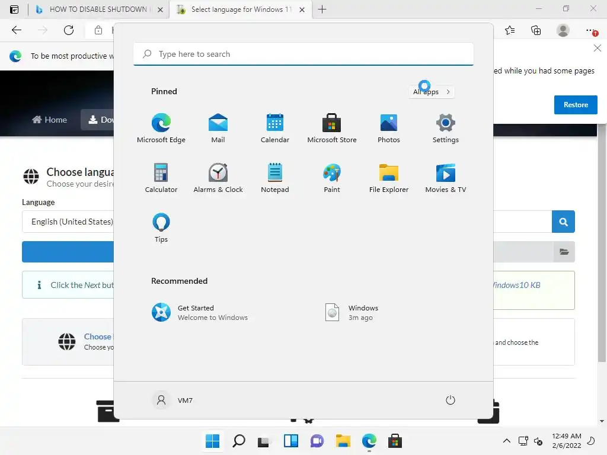This screenshot has width=607, height=455.
Task: Launch the Photos app
Action: click(389, 128)
